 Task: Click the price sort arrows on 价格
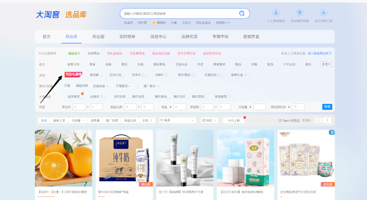point(151,121)
